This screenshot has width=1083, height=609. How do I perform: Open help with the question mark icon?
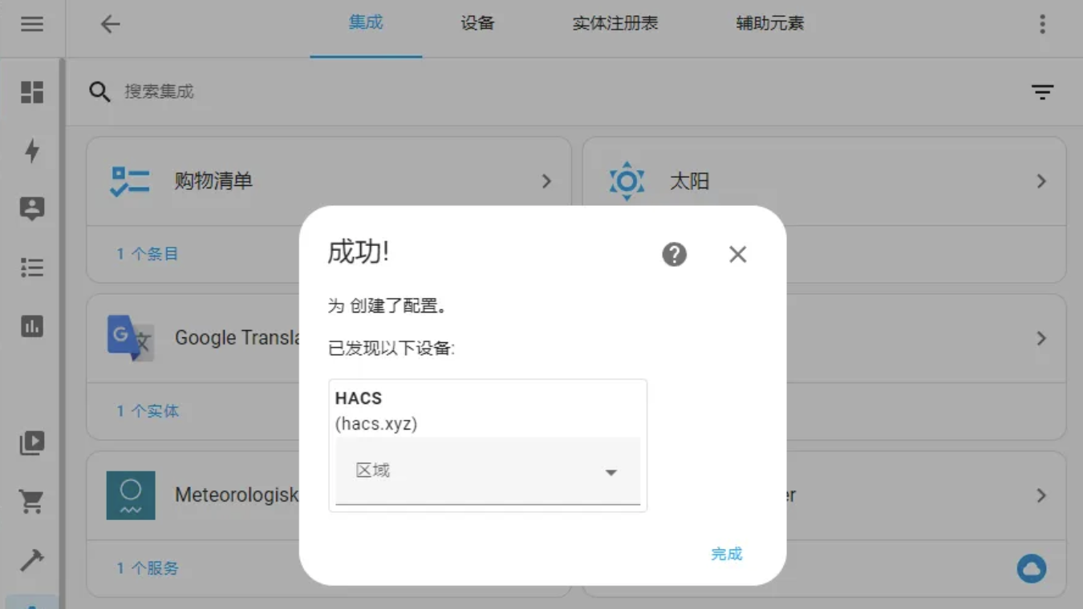(674, 254)
